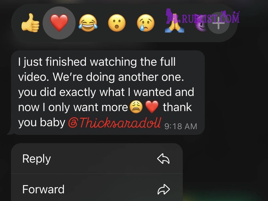
Task: Tap the weary face emoji in the message
Action: tap(136, 107)
